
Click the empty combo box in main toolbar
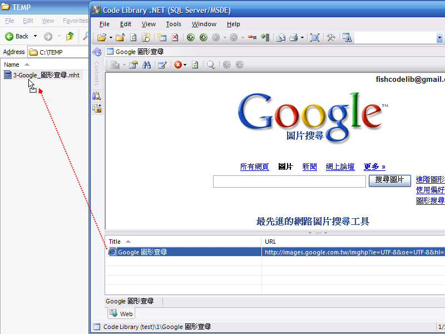(x=395, y=37)
